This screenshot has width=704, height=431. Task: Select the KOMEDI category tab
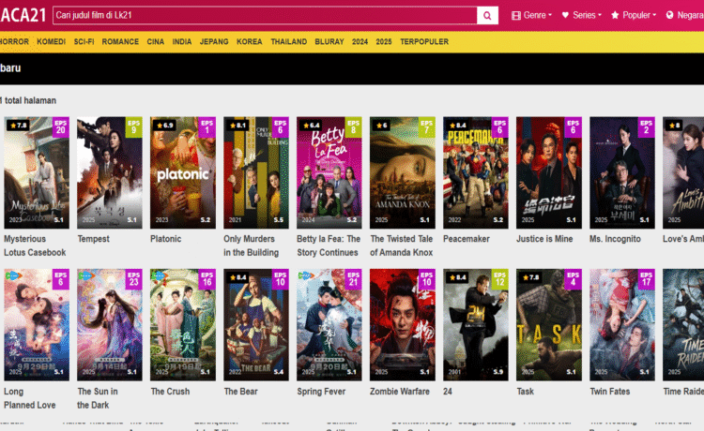point(51,42)
